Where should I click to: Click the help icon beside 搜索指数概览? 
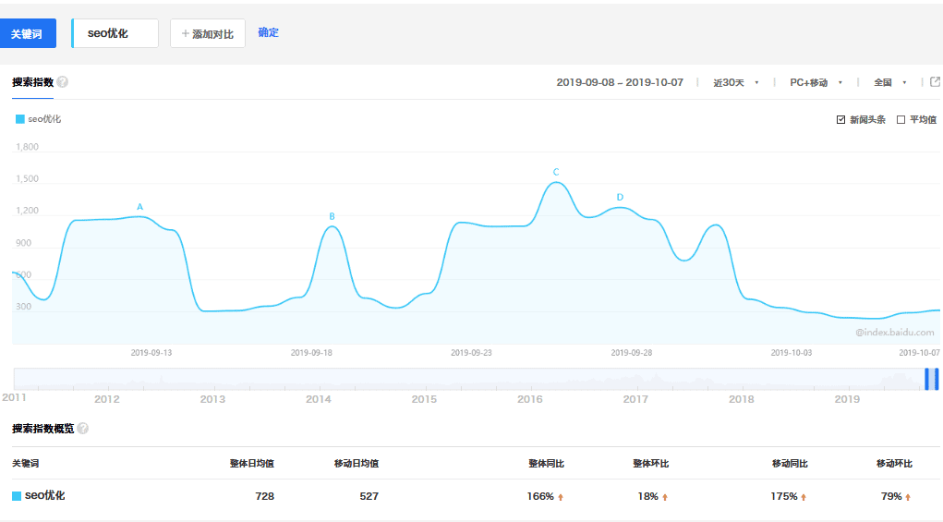pyautogui.click(x=83, y=429)
